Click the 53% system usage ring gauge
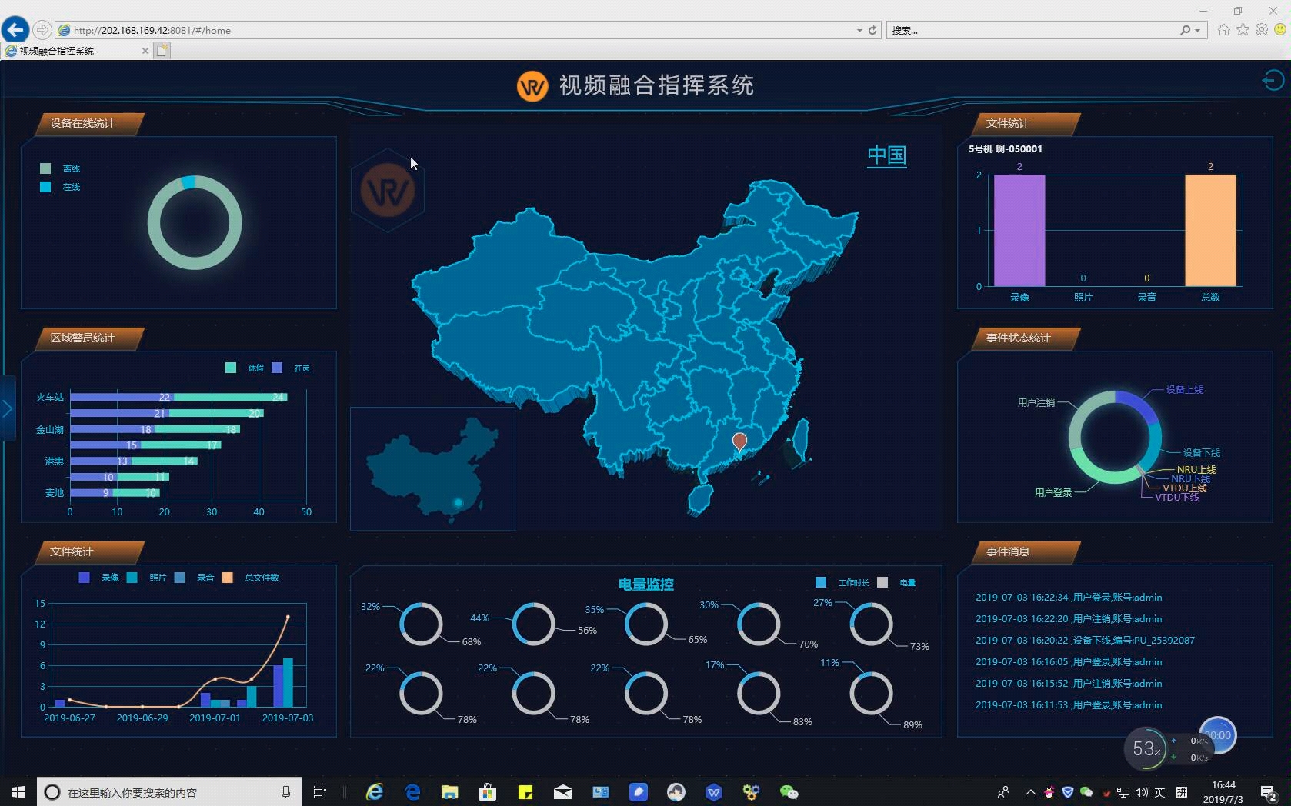The width and height of the screenshot is (1291, 806). click(1146, 748)
